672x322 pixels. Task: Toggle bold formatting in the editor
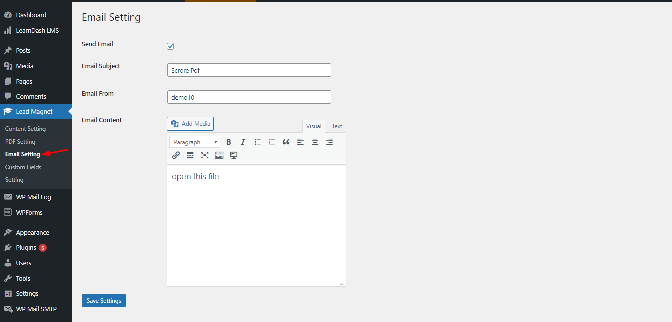pos(229,142)
